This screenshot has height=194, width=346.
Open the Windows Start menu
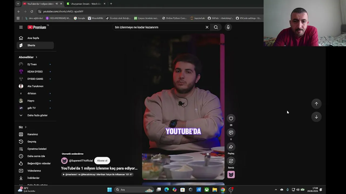[109, 190]
